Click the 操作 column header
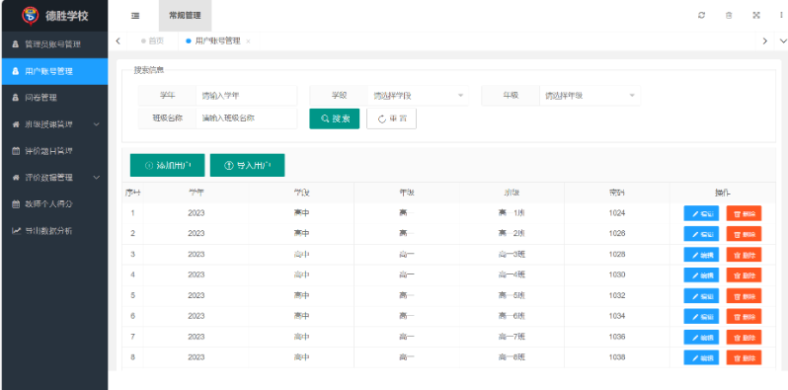This screenshot has height=390, width=788. [x=723, y=193]
